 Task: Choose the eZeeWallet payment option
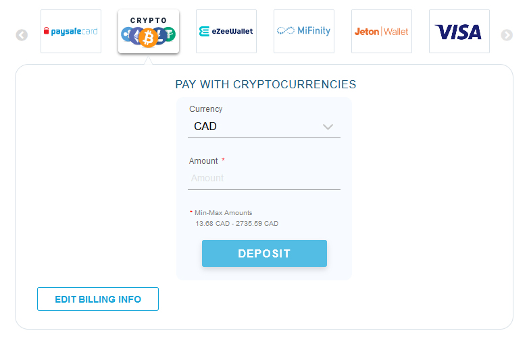coord(226,31)
